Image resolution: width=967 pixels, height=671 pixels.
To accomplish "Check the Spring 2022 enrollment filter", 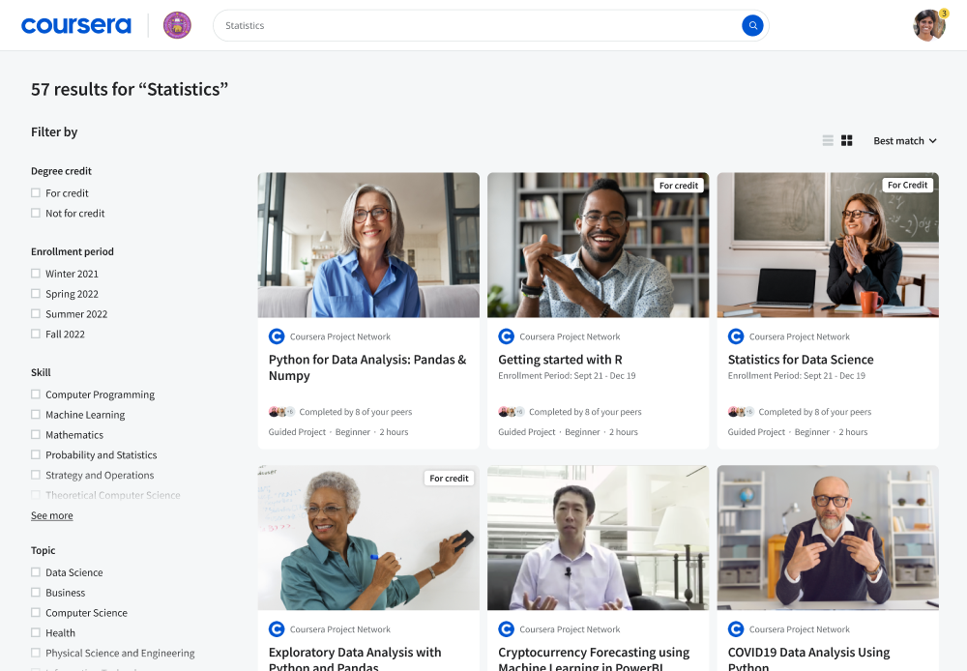I will pos(36,294).
